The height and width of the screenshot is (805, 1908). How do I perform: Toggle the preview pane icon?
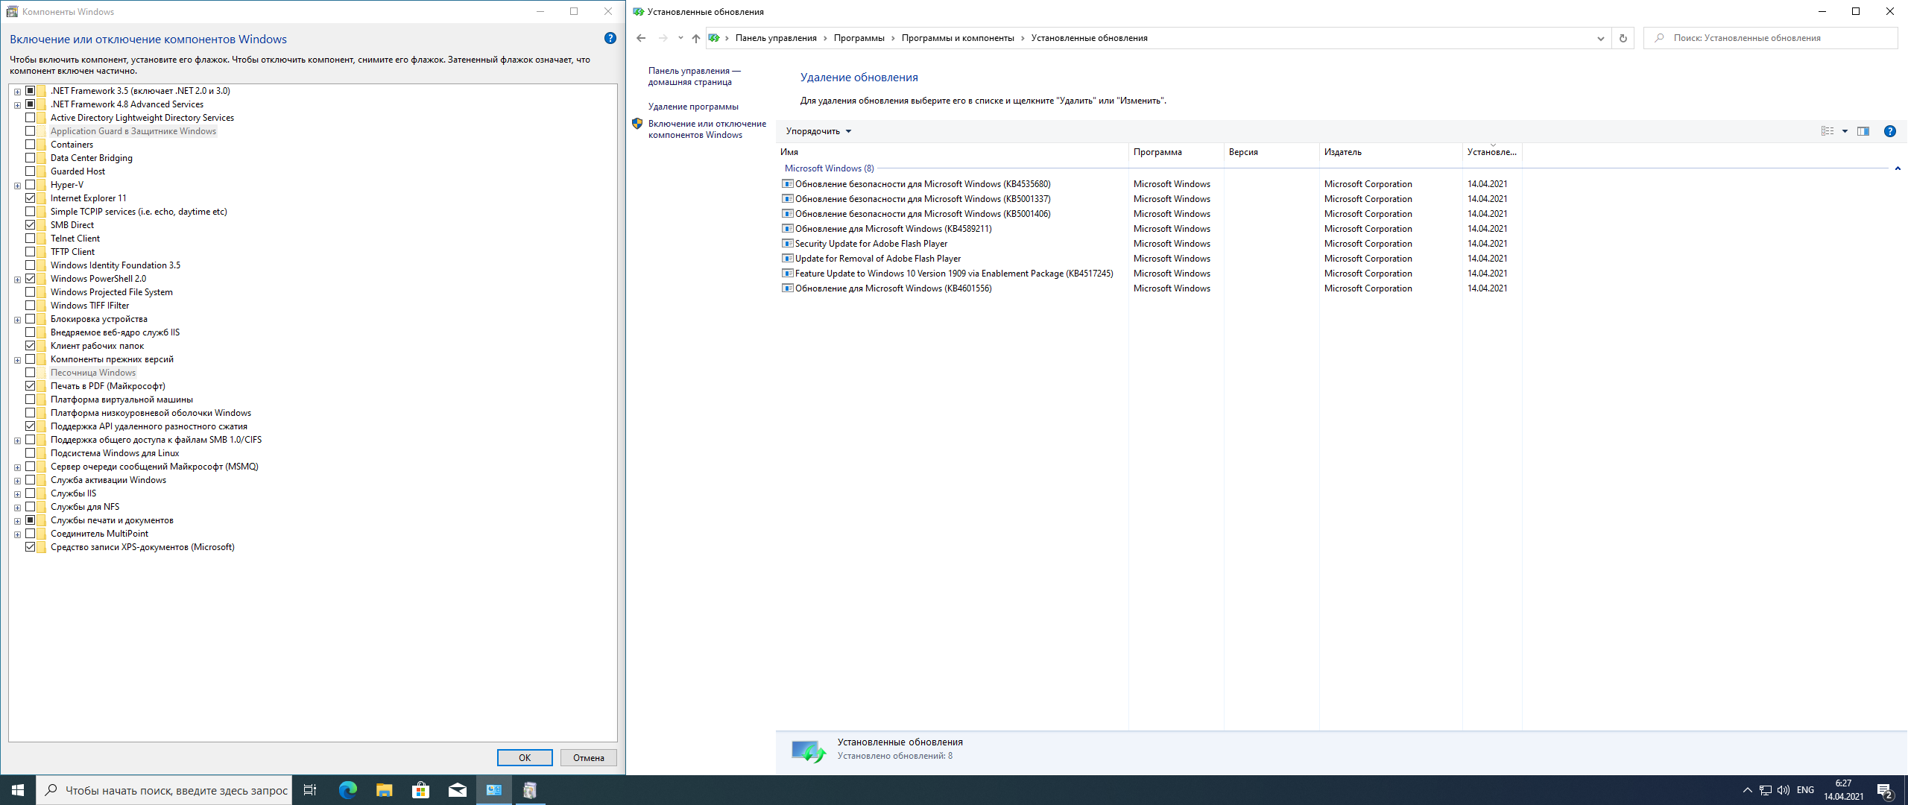1863,131
